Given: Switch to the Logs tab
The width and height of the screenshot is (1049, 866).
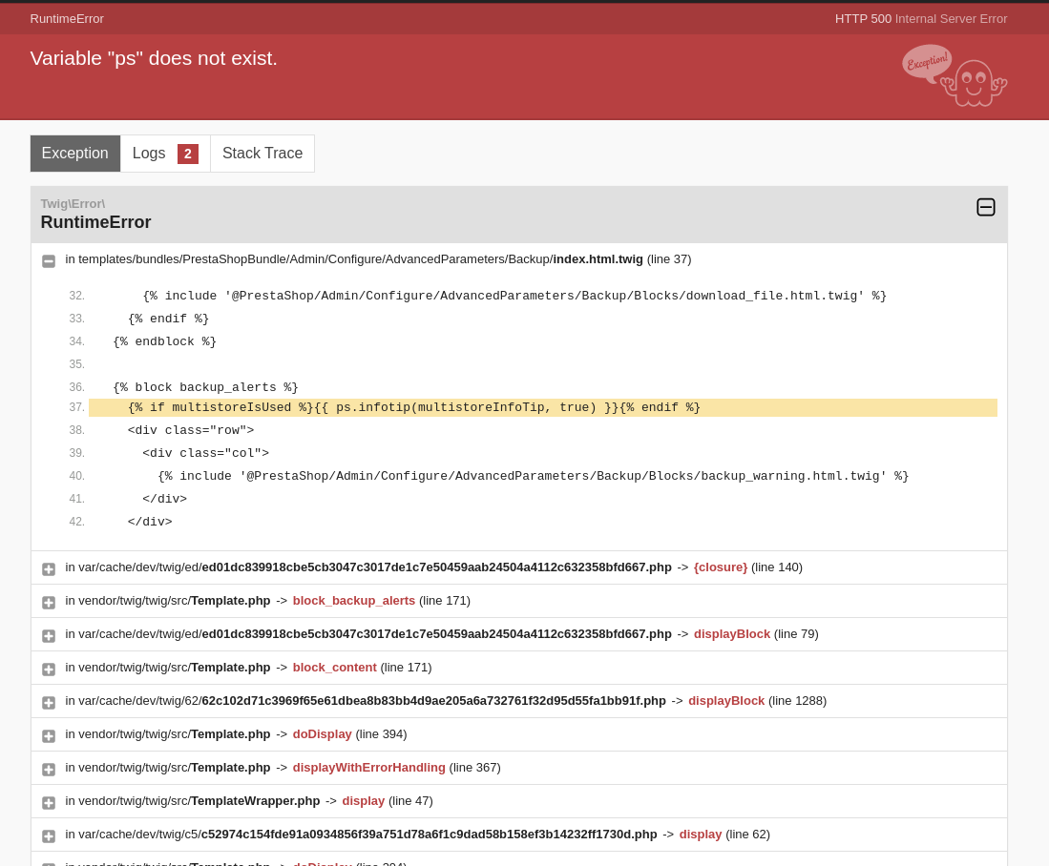Looking at the screenshot, I should point(149,153).
